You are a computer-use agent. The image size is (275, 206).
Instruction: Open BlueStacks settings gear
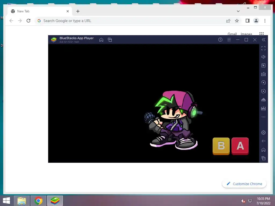263,133
